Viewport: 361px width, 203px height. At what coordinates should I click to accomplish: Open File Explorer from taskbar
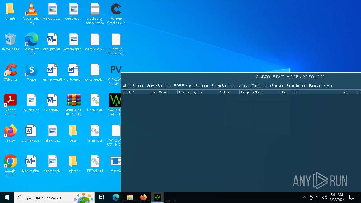[x=129, y=197]
